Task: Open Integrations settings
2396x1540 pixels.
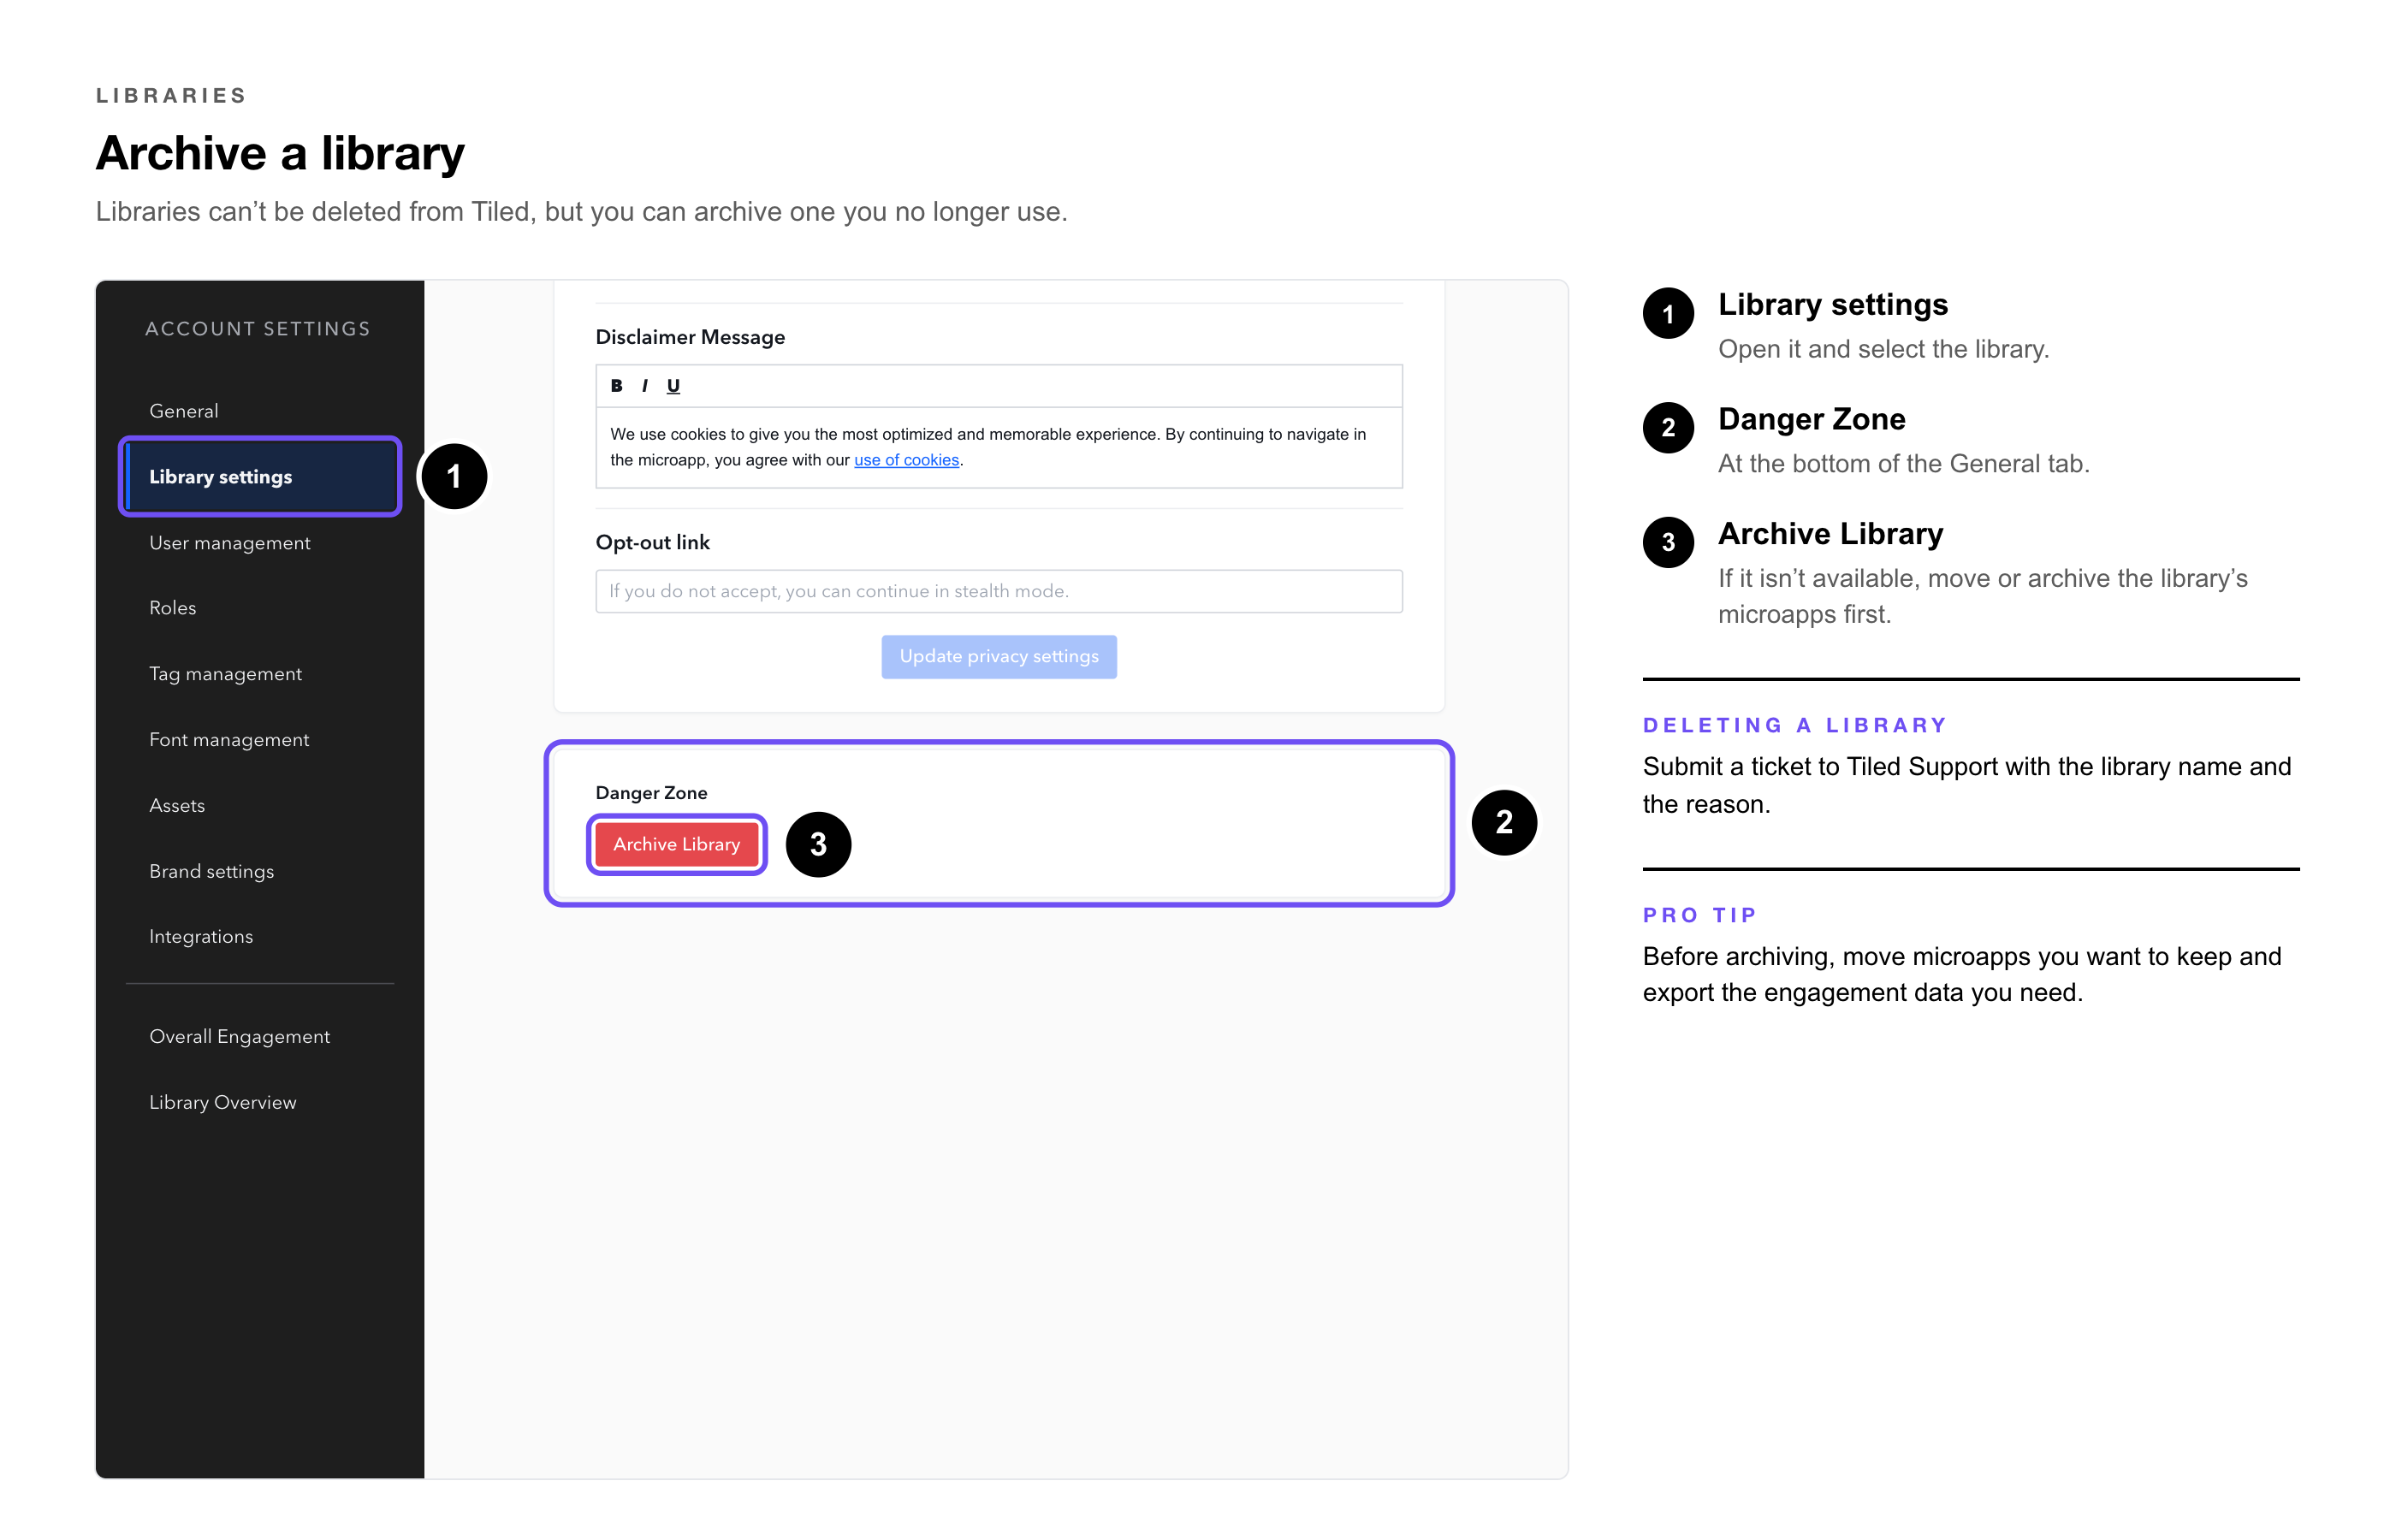Action: tap(201, 937)
